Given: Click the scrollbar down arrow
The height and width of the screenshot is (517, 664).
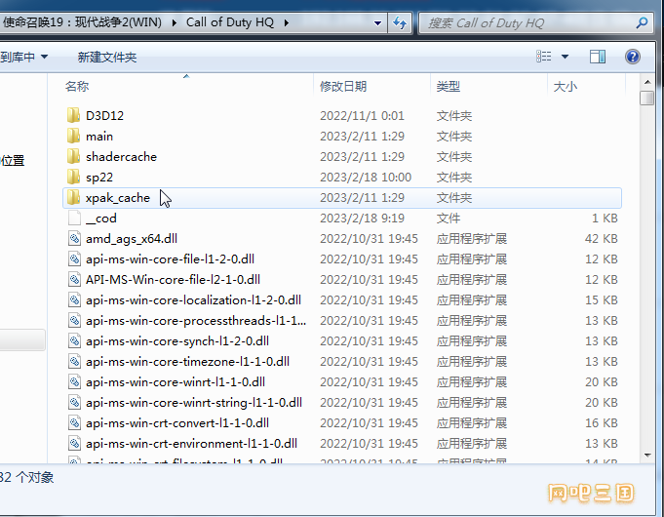Looking at the screenshot, I should [647, 456].
